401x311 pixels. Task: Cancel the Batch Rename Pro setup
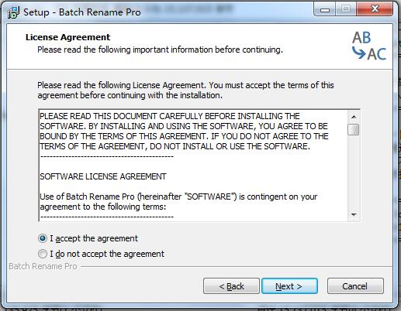pos(355,286)
